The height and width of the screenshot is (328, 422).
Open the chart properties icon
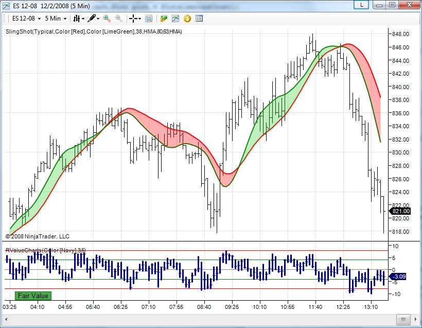point(199,19)
